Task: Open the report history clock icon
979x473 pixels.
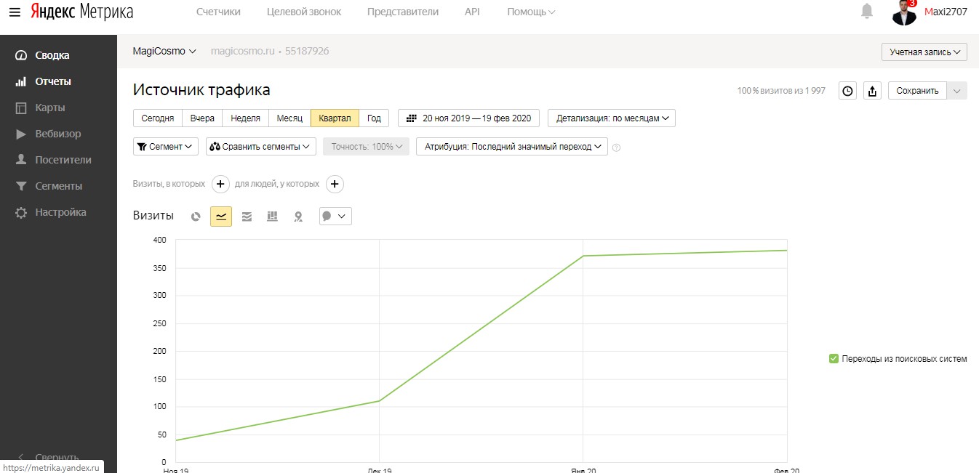Action: 847,91
